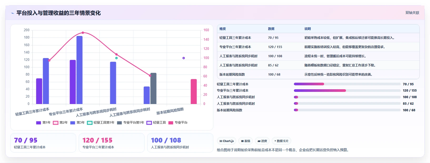The height and width of the screenshot is (163, 430).
Task: Select the 表格 chip
Action: 245,141
